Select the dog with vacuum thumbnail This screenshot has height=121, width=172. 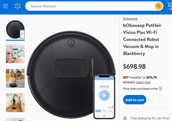click(x=15, y=78)
